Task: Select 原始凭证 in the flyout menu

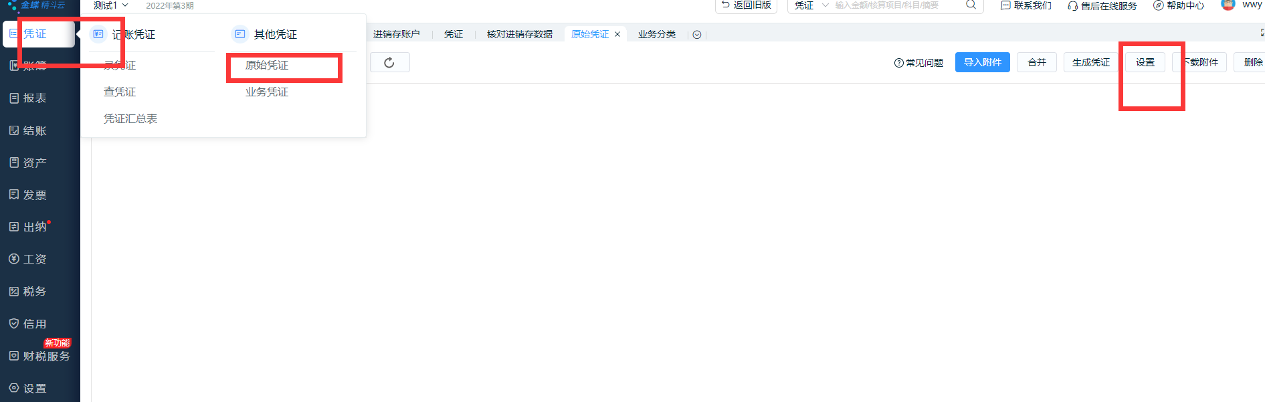Action: point(267,65)
